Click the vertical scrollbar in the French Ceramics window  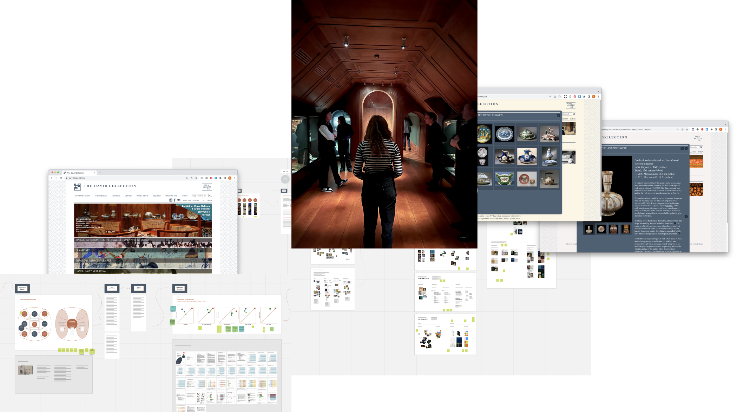click(600, 158)
